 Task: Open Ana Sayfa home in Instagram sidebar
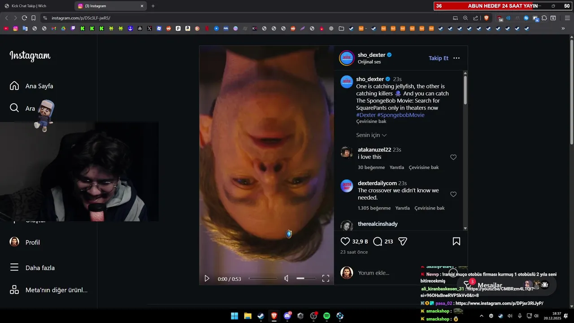(x=31, y=86)
